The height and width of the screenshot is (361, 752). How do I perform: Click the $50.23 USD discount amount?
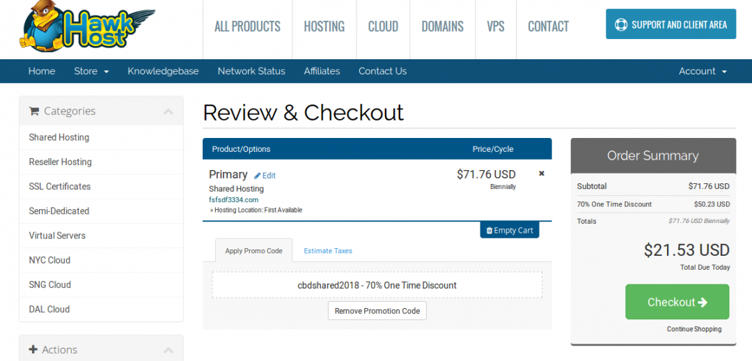[x=712, y=204]
